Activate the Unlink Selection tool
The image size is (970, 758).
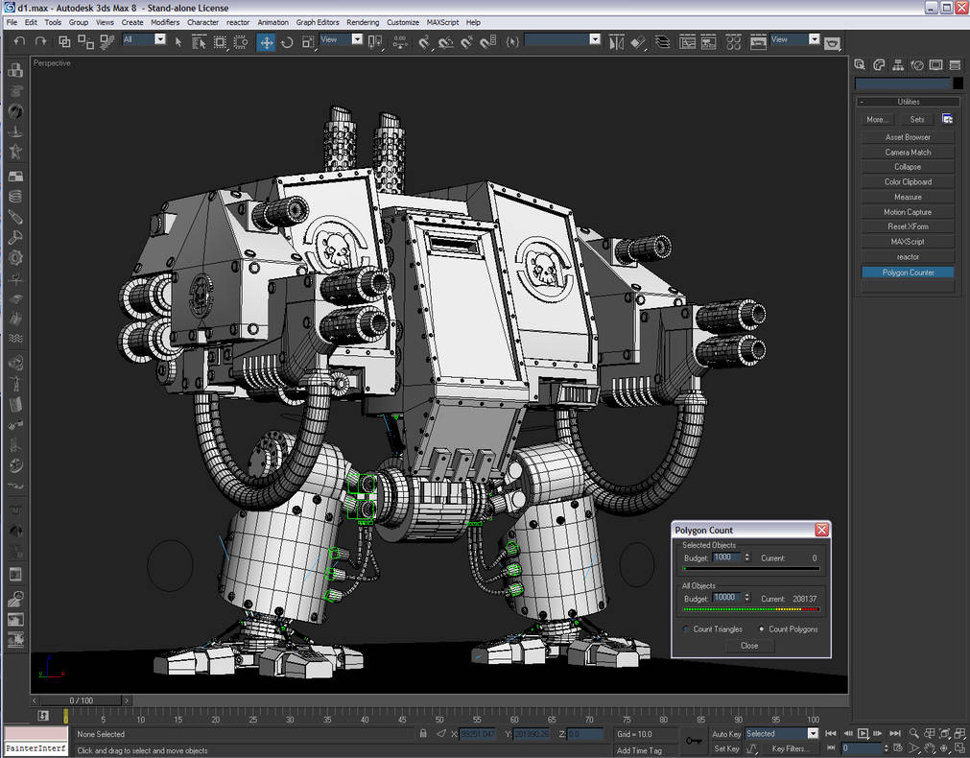click(85, 41)
